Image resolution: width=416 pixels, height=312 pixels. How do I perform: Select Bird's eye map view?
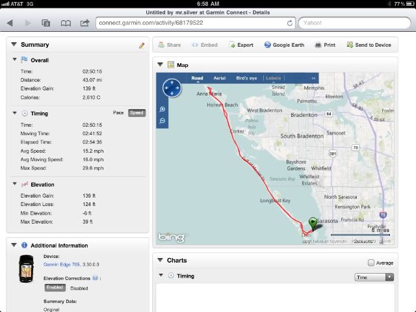click(x=248, y=78)
